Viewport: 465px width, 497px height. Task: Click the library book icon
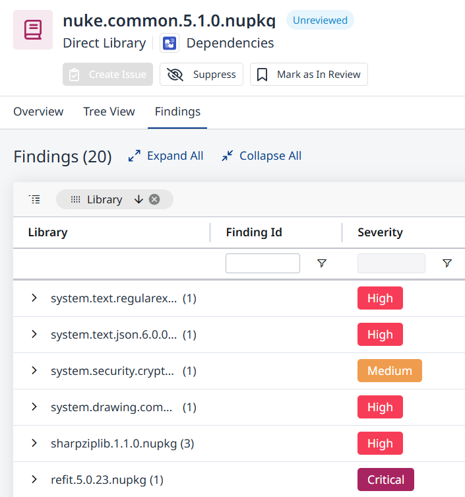pos(32,30)
